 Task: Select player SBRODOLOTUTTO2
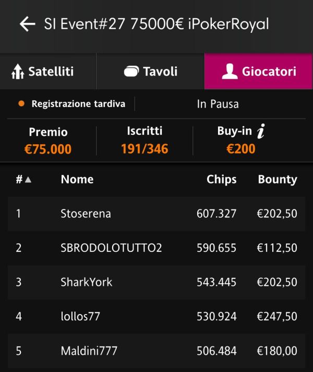click(x=156, y=248)
